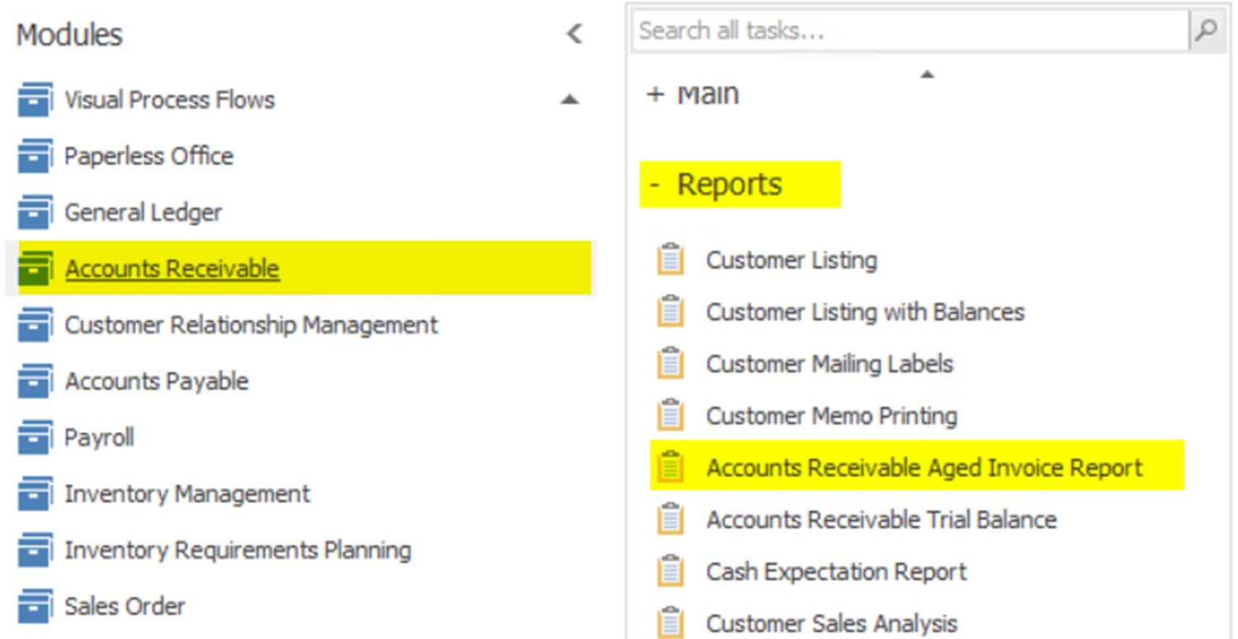This screenshot has height=639, width=1238.
Task: Open the Accounts Payable module
Action: 157,382
